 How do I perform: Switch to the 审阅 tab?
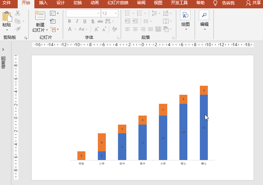click(x=141, y=3)
